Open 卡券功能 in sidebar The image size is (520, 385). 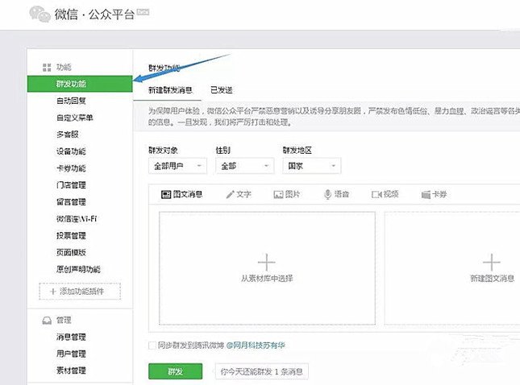71,168
